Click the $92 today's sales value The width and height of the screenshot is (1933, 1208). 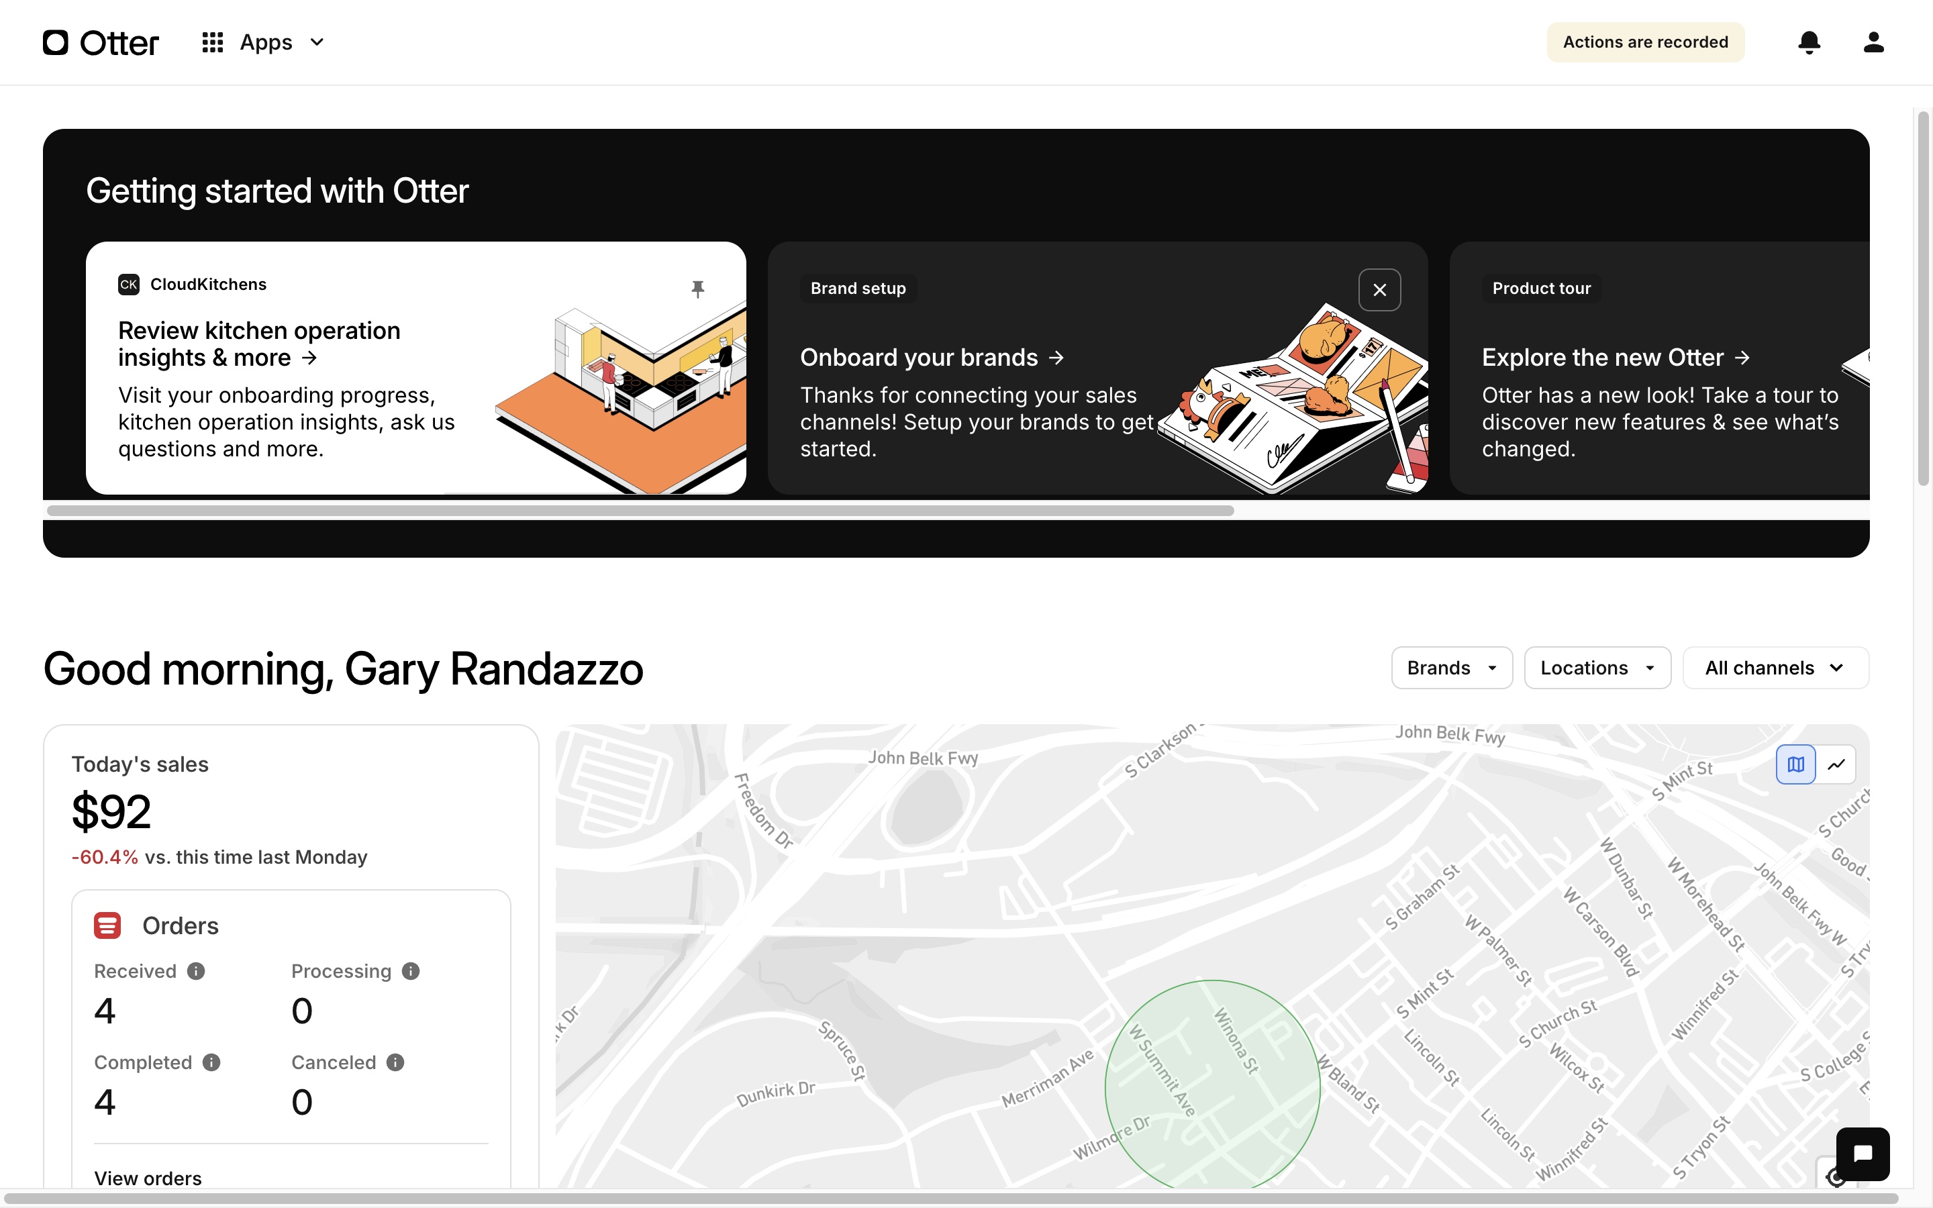point(111,812)
